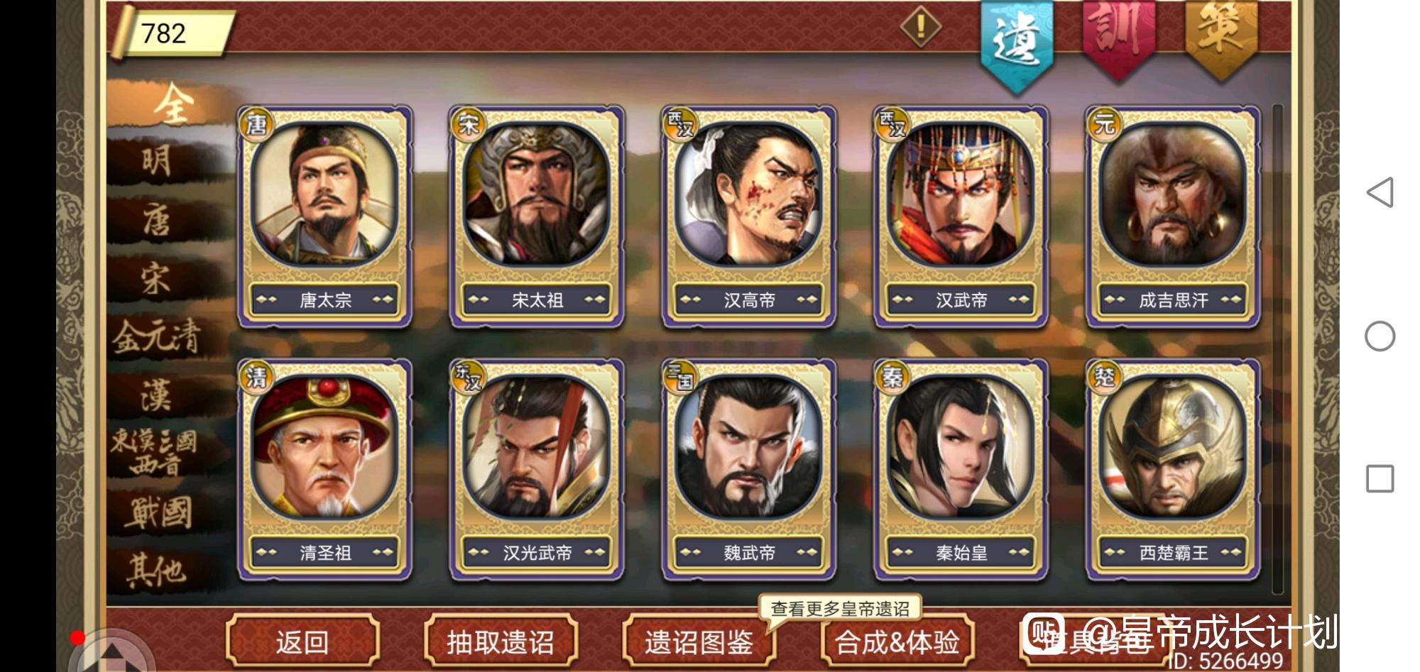Select the 明 dynasty tab

coord(158,161)
